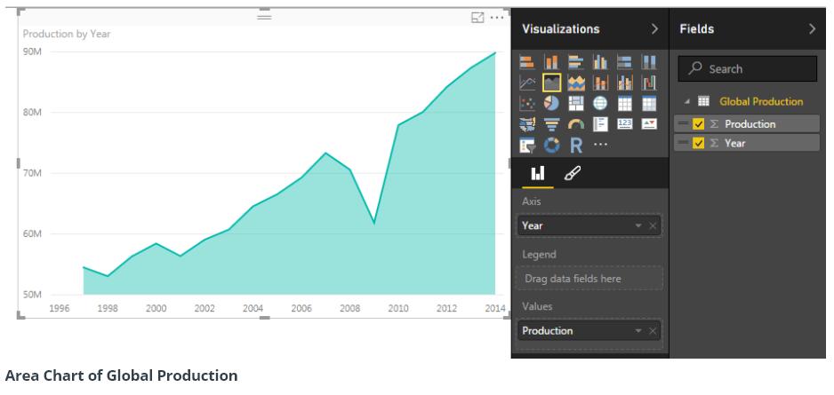The image size is (834, 395).
Task: Click the Values section label
Action: click(x=537, y=307)
